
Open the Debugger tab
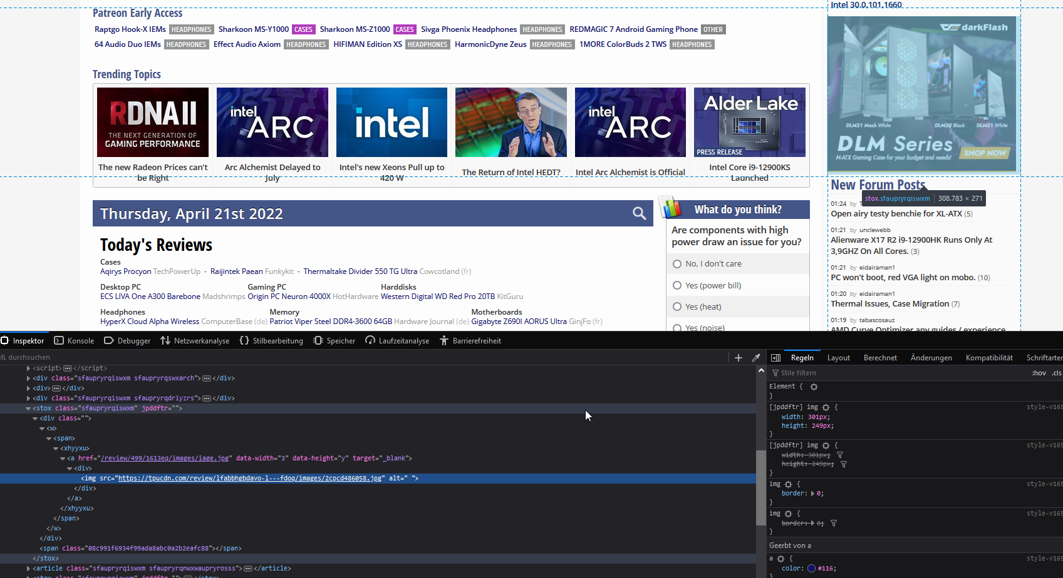127,340
